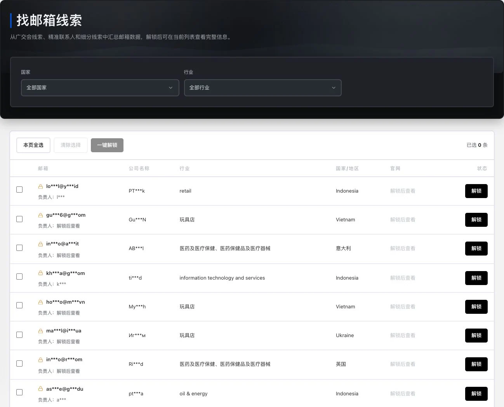
Task: Click lock icon beside ho***o@m***vn email
Action: tap(40, 302)
